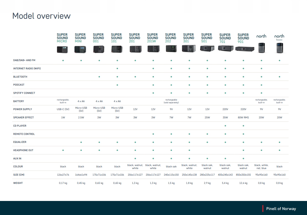
Task: Click the CD Player dot under Super Sound 701
Action: 225,126
